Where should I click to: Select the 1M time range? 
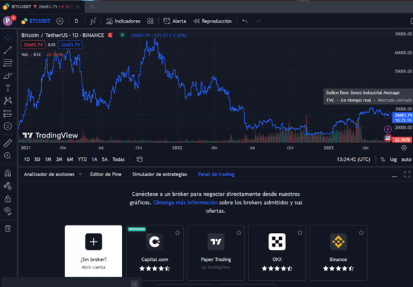[x=48, y=160]
